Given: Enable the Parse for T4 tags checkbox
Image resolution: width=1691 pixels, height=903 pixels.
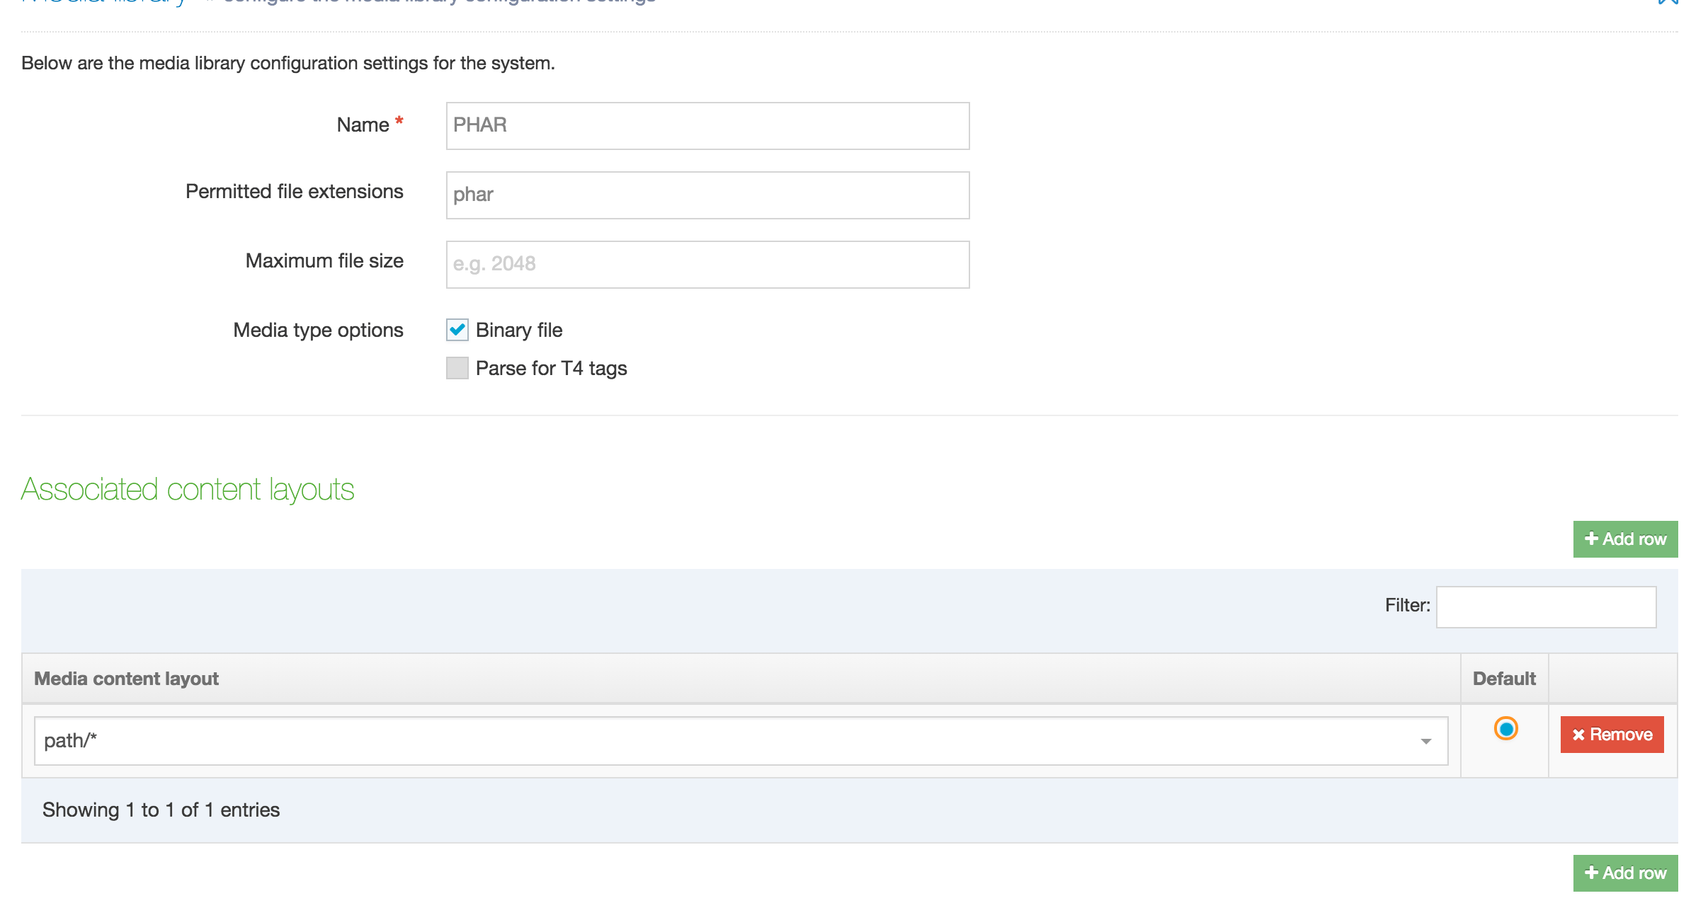Looking at the screenshot, I should tap(457, 368).
